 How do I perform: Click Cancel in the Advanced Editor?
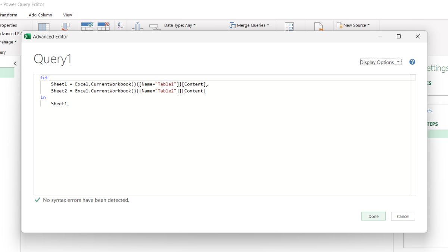403,217
